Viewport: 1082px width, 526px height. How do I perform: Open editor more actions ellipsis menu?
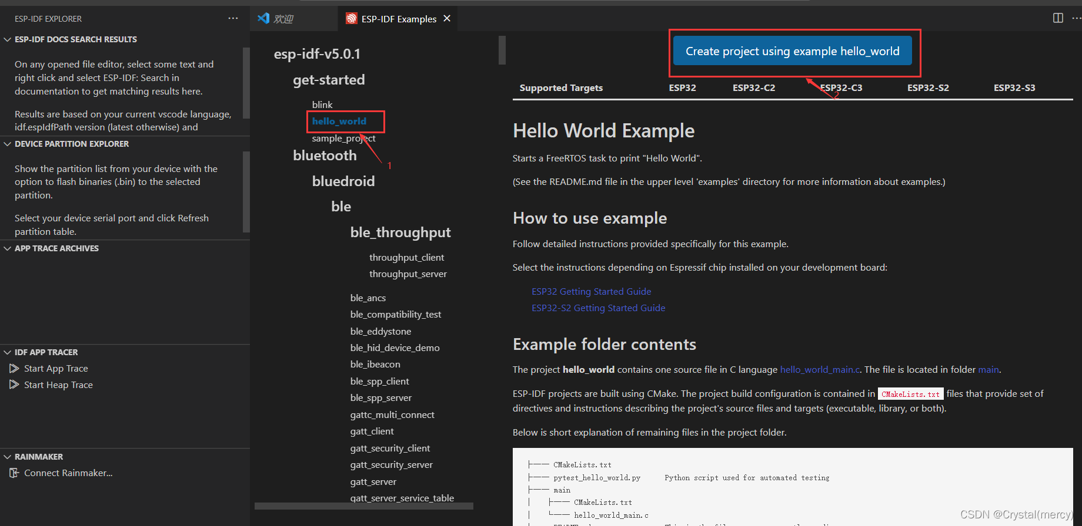point(1076,18)
